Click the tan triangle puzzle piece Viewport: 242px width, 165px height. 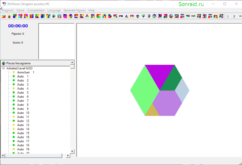click(x=152, y=112)
